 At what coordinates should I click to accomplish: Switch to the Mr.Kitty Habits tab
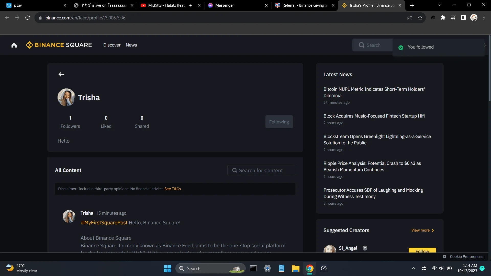[x=171, y=5]
